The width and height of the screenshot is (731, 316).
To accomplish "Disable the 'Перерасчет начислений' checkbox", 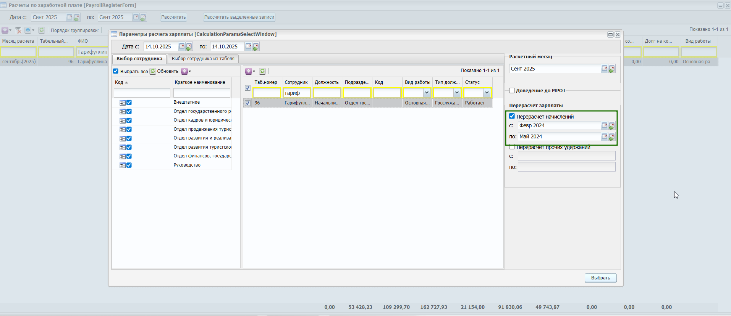I will pyautogui.click(x=512, y=116).
